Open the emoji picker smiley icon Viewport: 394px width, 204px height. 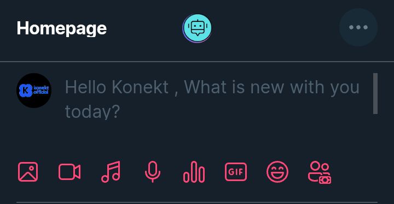pyautogui.click(x=277, y=172)
